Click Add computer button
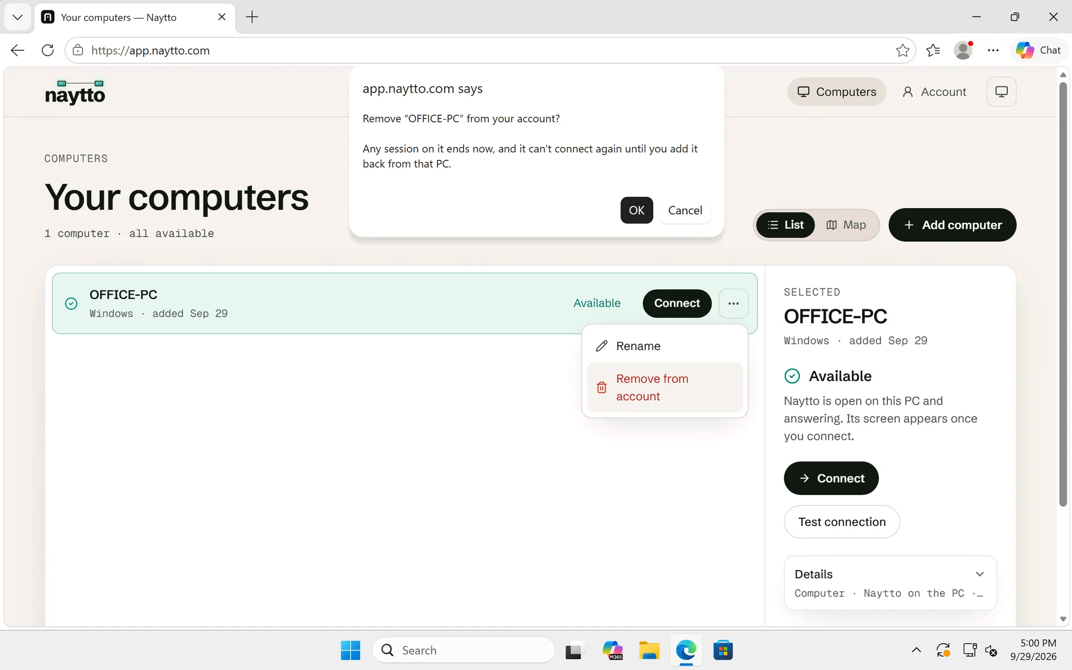Viewport: 1072px width, 670px height. point(952,225)
